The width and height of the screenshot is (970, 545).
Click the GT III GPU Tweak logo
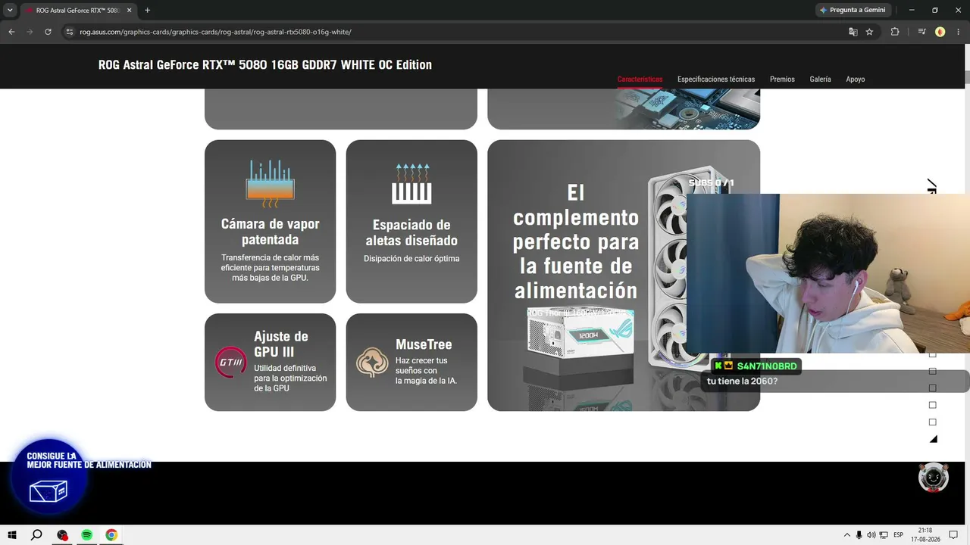click(x=230, y=362)
